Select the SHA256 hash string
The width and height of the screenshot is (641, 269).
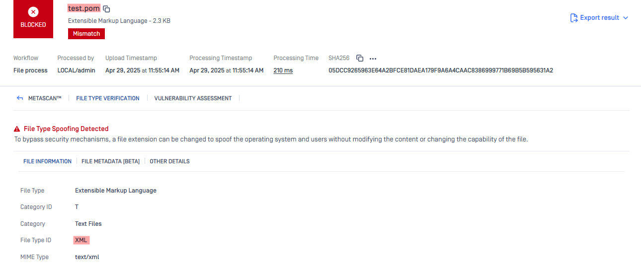(x=441, y=70)
